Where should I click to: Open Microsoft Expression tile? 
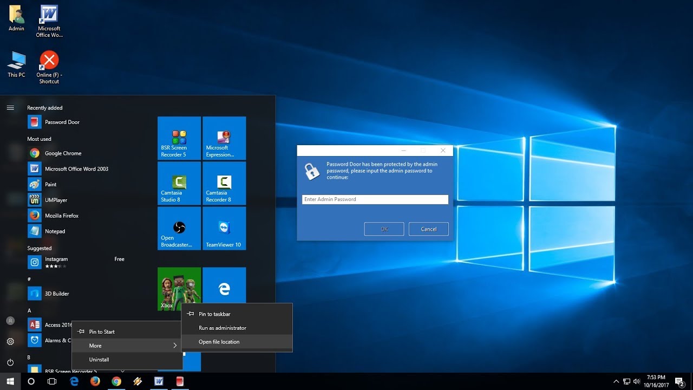pos(224,138)
